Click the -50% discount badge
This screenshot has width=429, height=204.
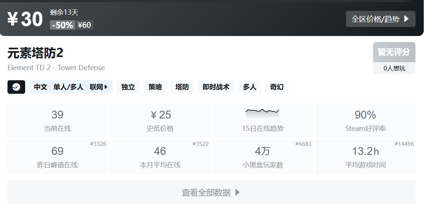[62, 25]
